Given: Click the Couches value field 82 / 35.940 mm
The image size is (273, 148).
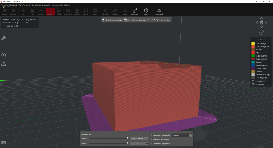Looking at the screenshot, I should pos(138,138).
